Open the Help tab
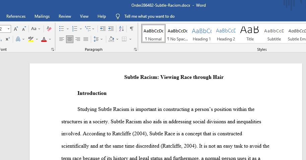The width and height of the screenshot is (306, 160). [x=102, y=16]
